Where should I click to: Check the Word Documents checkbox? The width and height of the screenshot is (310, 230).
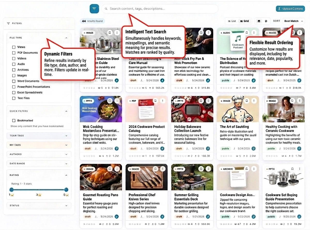(x=14, y=81)
